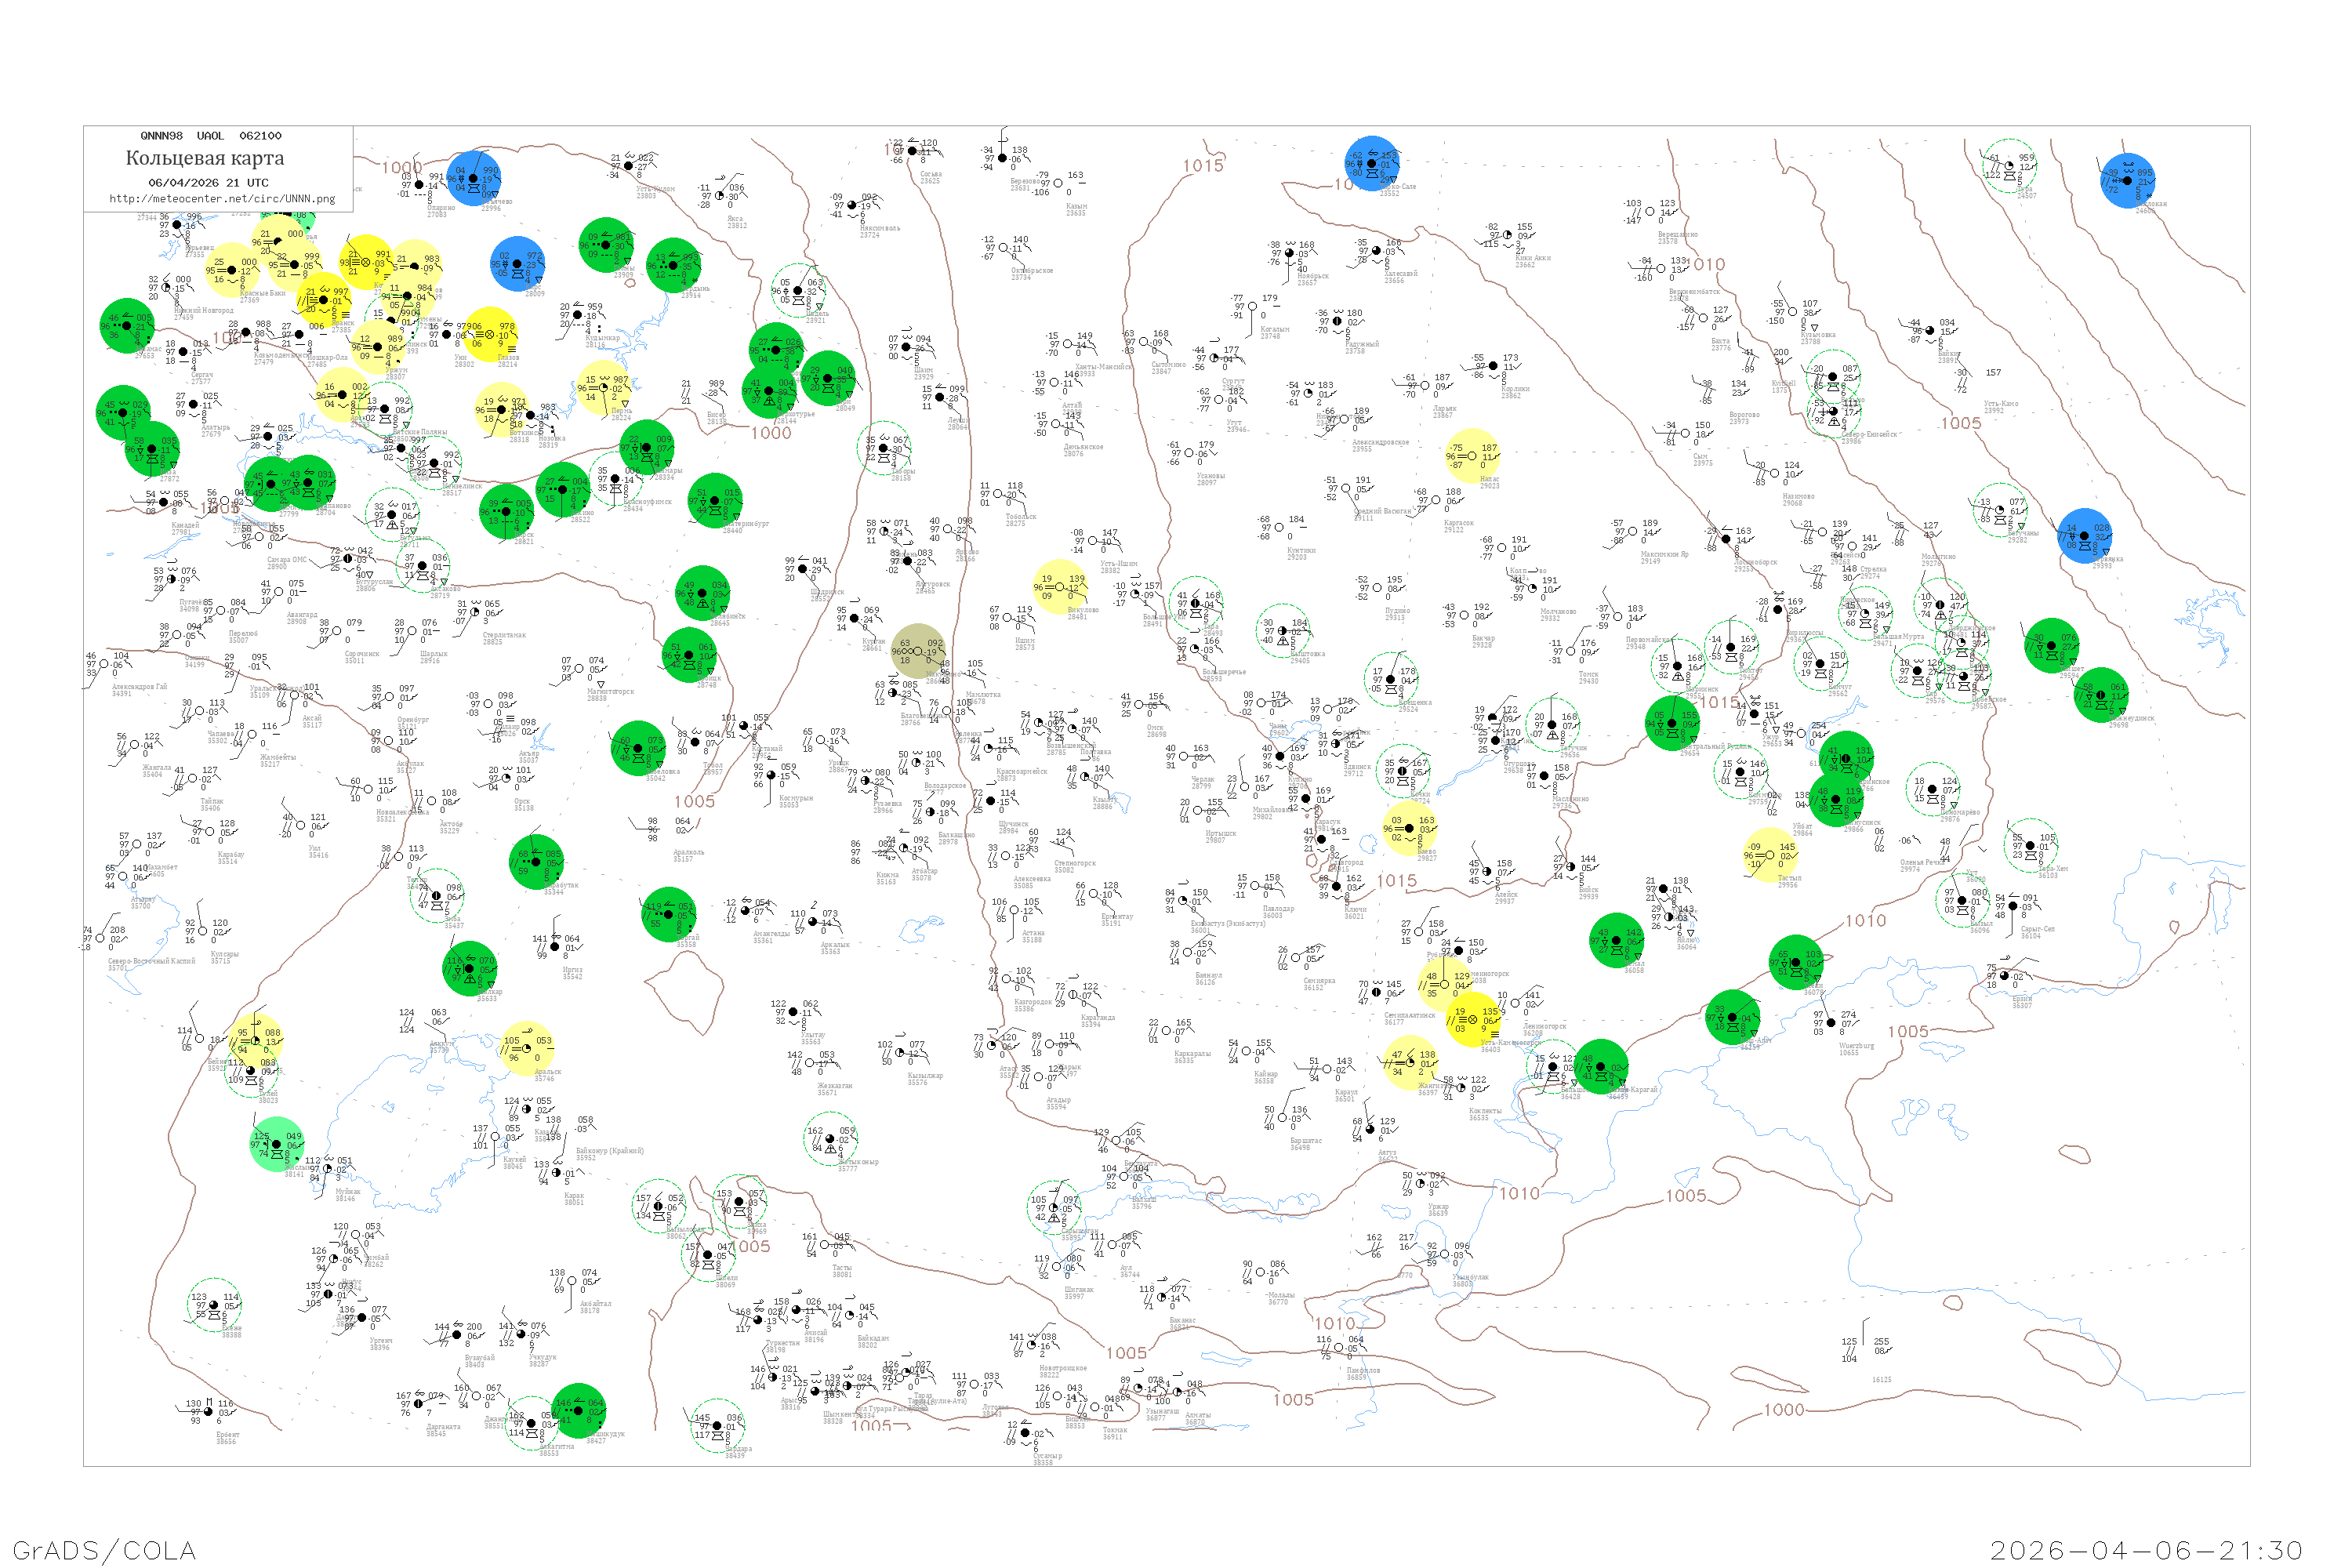Viewport: 2352px width, 1568px height.
Task: Click the yellow Perm station circle
Action: pos(604,387)
